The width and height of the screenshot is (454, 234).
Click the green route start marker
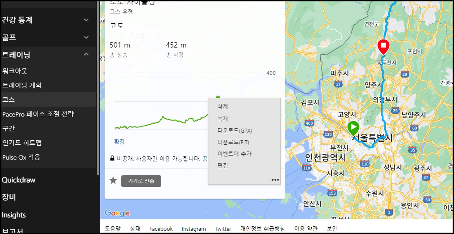[x=353, y=128]
